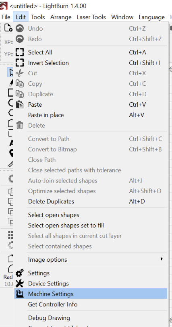172x327 pixels.
Task: Click the Device Settings wrench icon
Action: [20, 284]
